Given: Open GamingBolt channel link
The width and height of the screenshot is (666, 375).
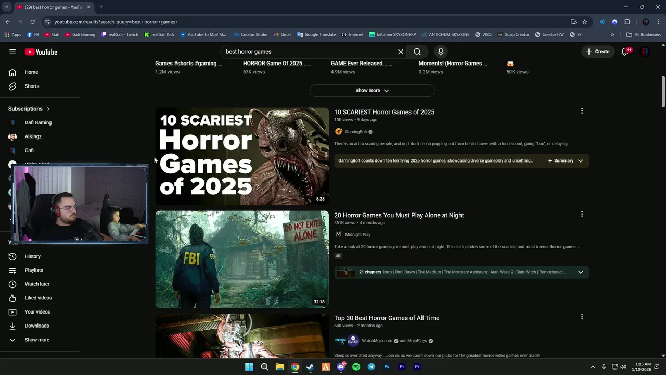Looking at the screenshot, I should 356,132.
